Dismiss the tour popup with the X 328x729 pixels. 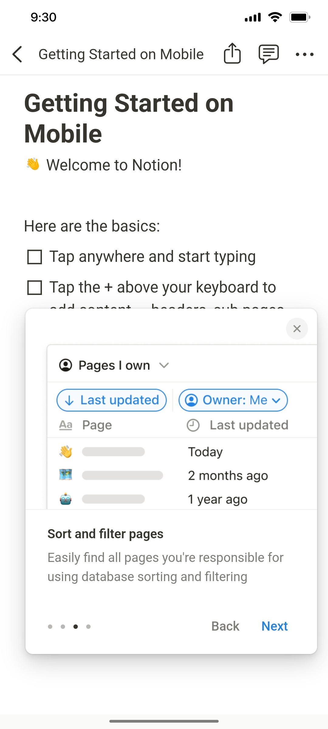pyautogui.click(x=297, y=329)
